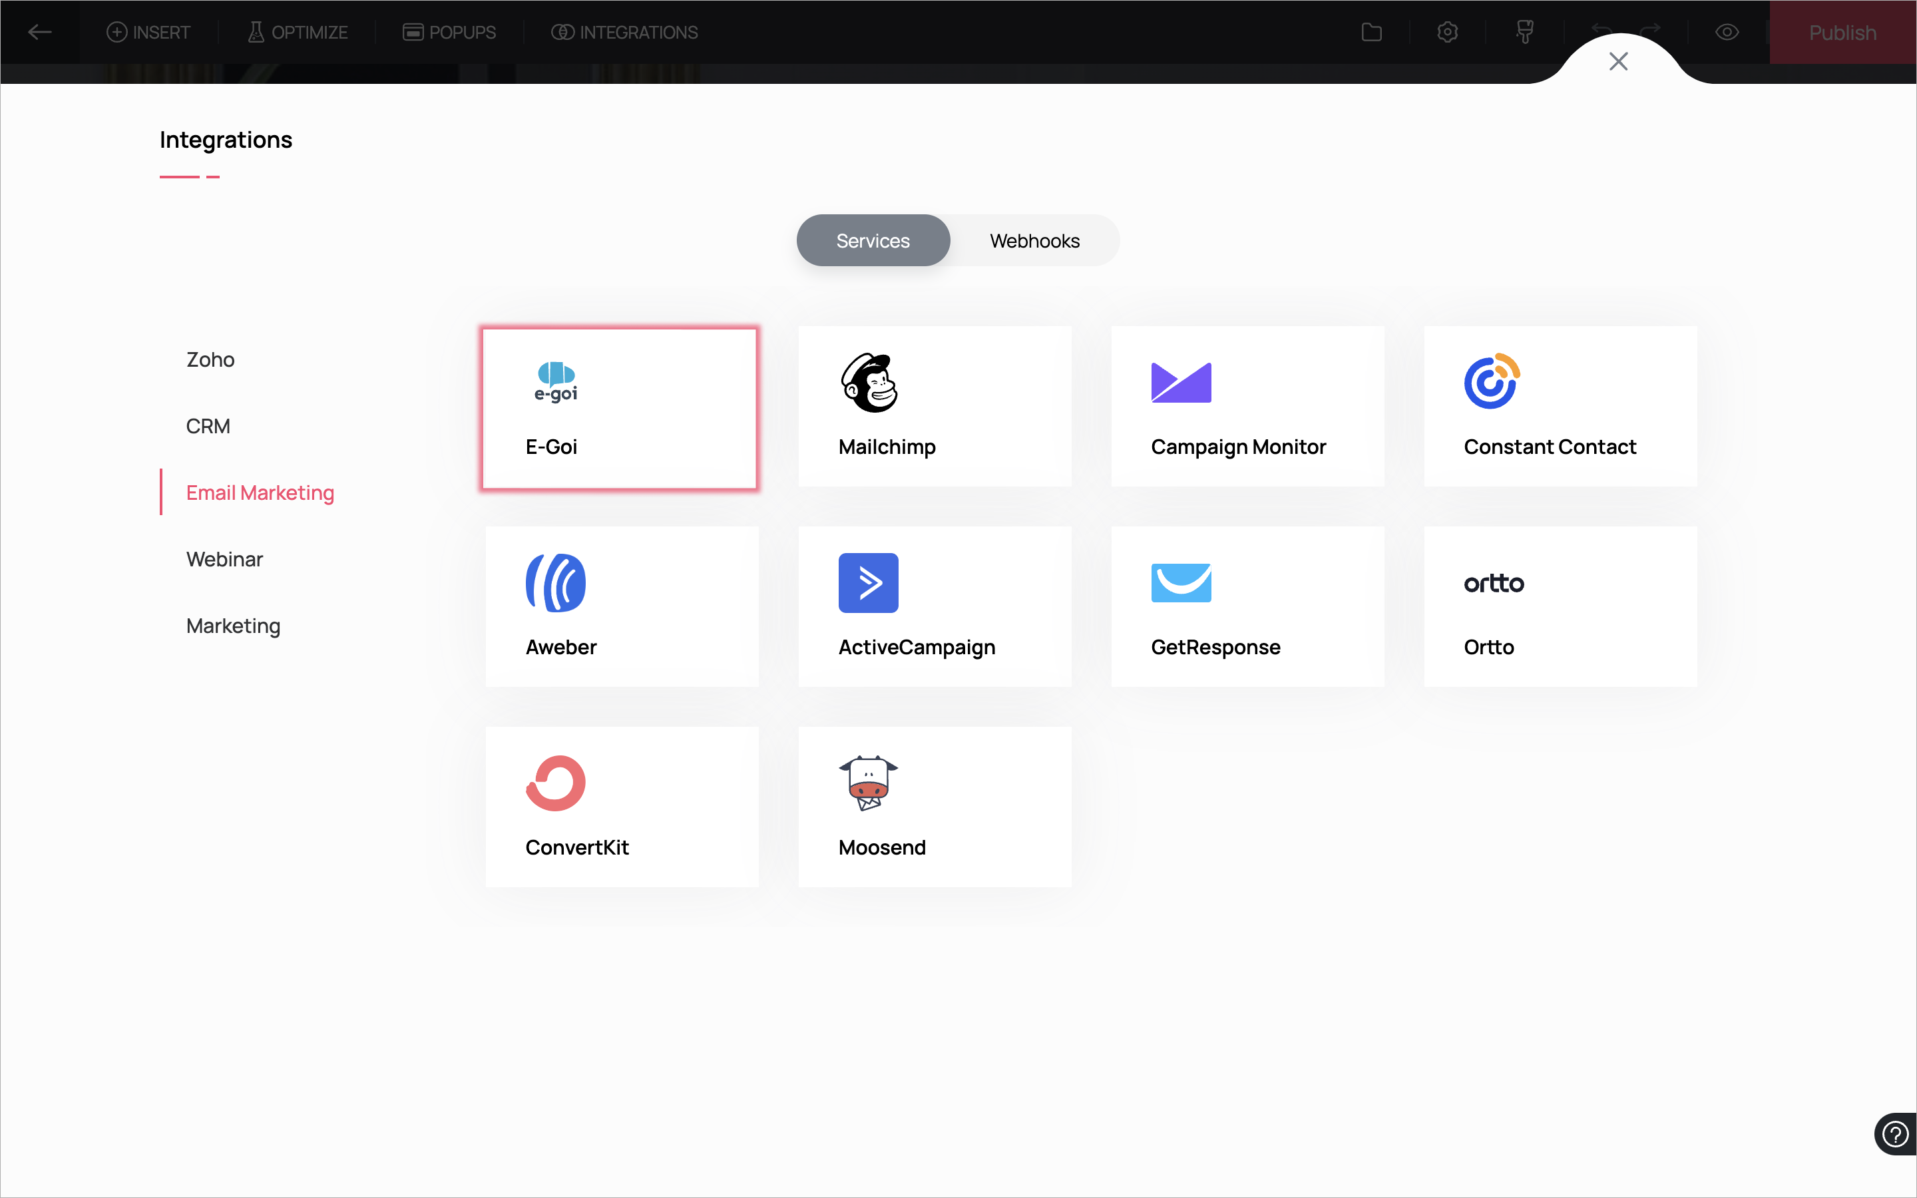Click the Mailchimp monkey icon

(x=869, y=383)
